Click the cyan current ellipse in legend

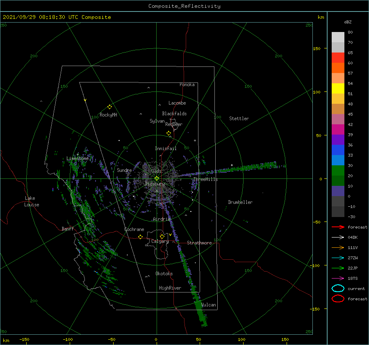coord(338,288)
